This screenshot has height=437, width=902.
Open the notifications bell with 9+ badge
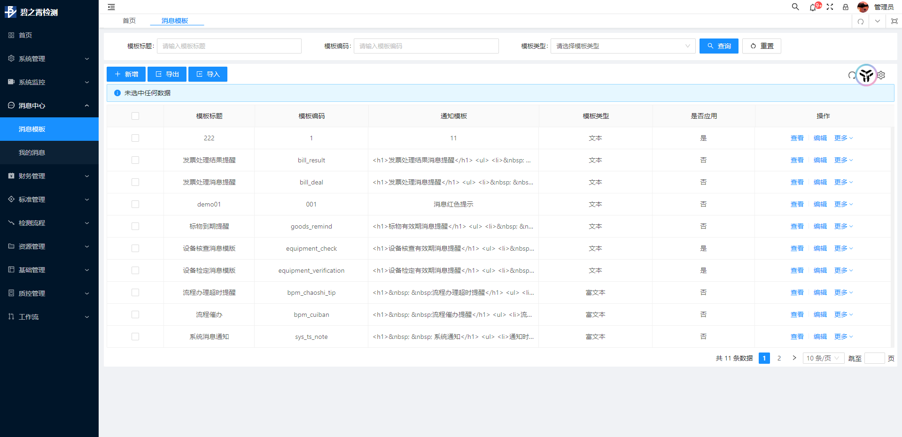tap(813, 7)
